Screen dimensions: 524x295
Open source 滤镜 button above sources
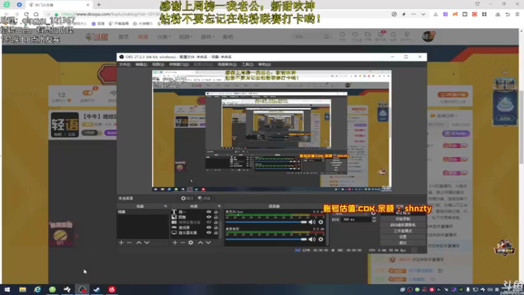coord(204,199)
